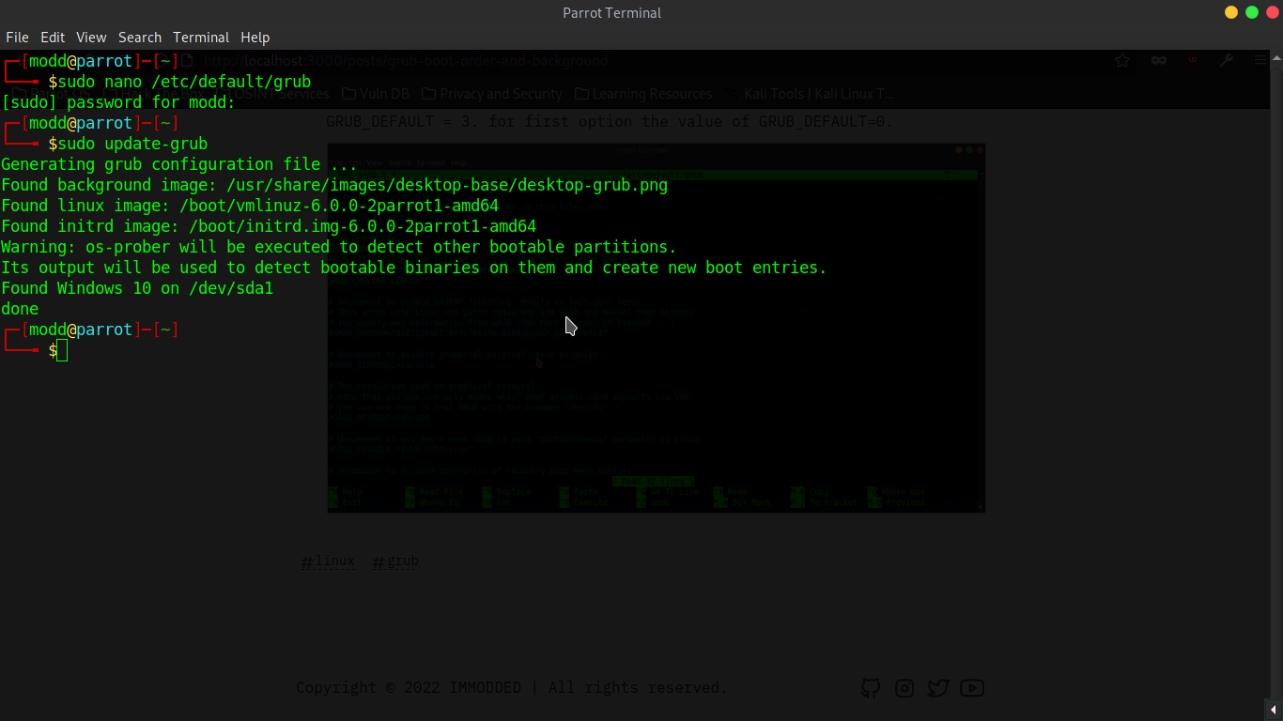Follow the #linux tag link
The height and width of the screenshot is (721, 1283).
tap(328, 562)
